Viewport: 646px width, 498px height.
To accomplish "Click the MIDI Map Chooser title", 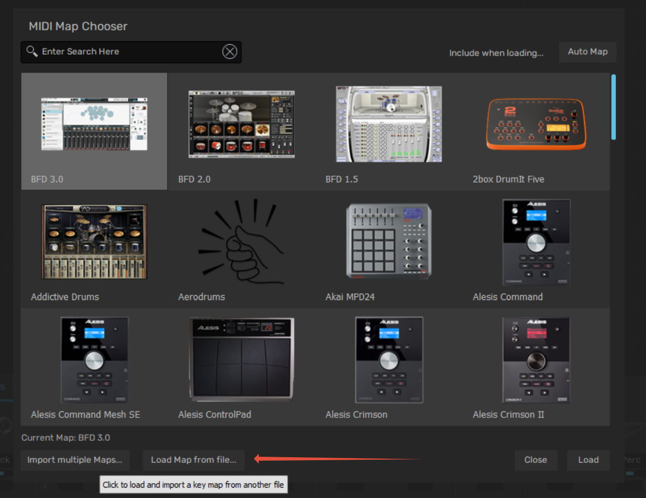I will (x=78, y=26).
